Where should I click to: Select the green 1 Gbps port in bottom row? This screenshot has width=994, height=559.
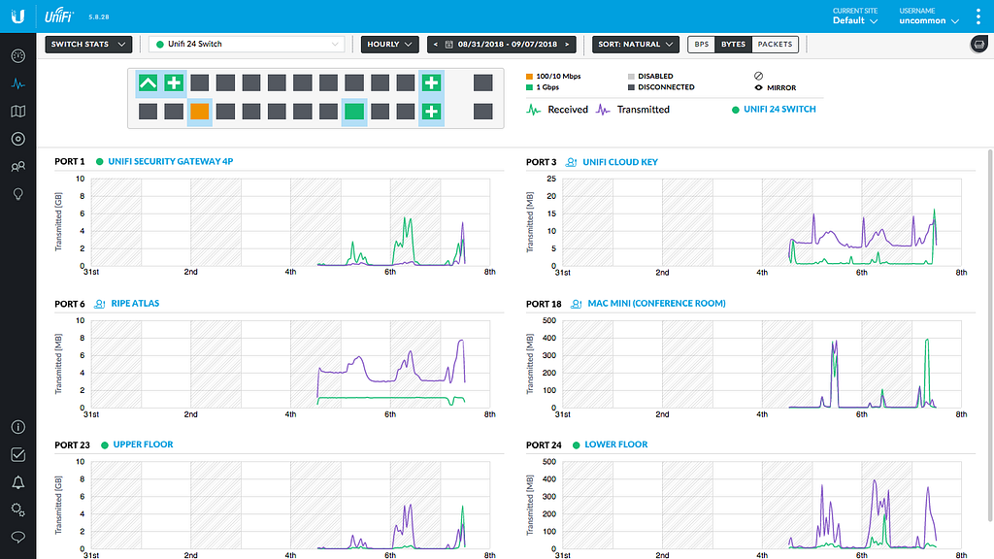point(354,112)
